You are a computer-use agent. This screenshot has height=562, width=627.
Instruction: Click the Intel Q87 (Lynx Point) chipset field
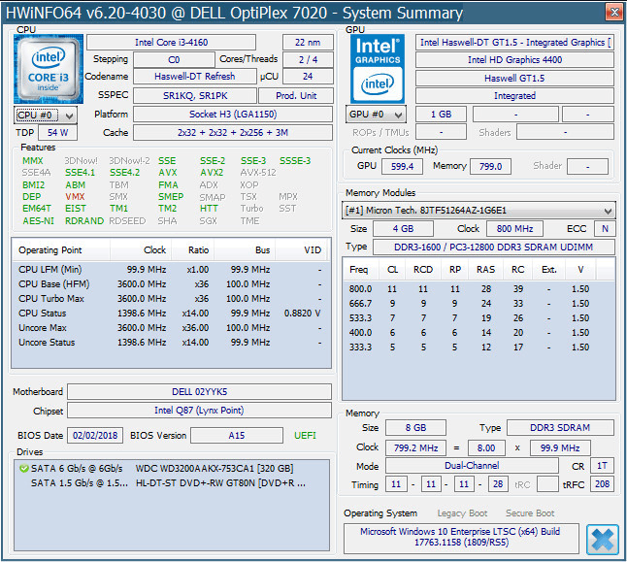point(200,411)
